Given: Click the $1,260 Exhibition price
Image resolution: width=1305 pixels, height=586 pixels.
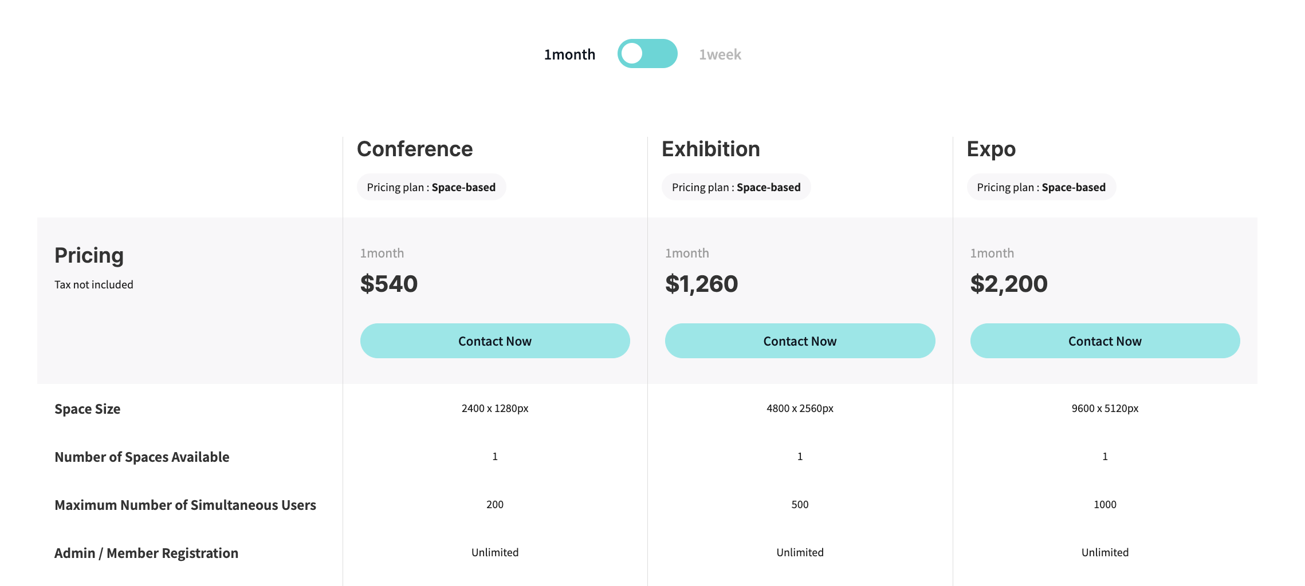Looking at the screenshot, I should [x=701, y=284].
